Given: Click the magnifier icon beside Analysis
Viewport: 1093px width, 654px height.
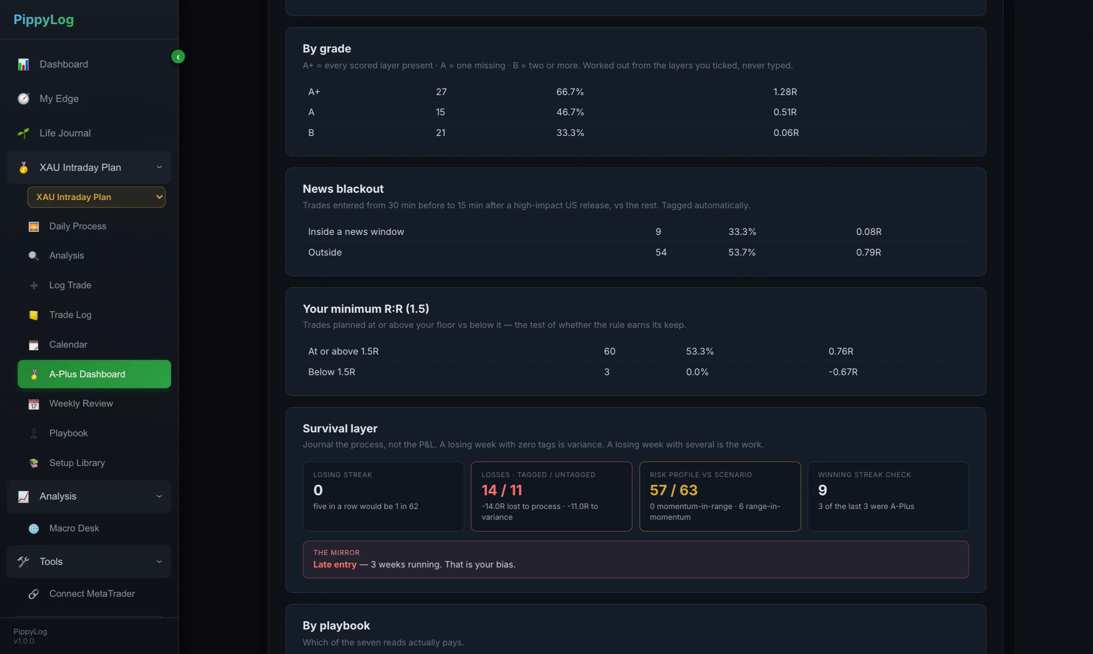Looking at the screenshot, I should tap(34, 256).
